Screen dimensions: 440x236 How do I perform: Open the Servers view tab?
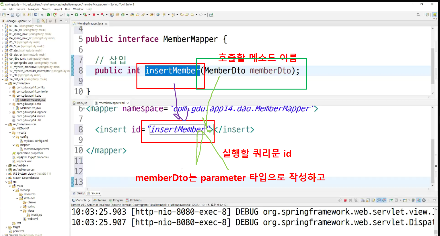coord(100,200)
